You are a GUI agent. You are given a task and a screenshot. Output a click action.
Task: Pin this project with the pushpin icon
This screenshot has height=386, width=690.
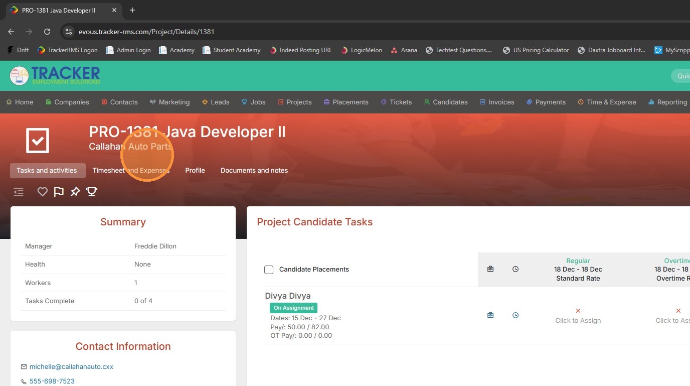pyautogui.click(x=75, y=192)
